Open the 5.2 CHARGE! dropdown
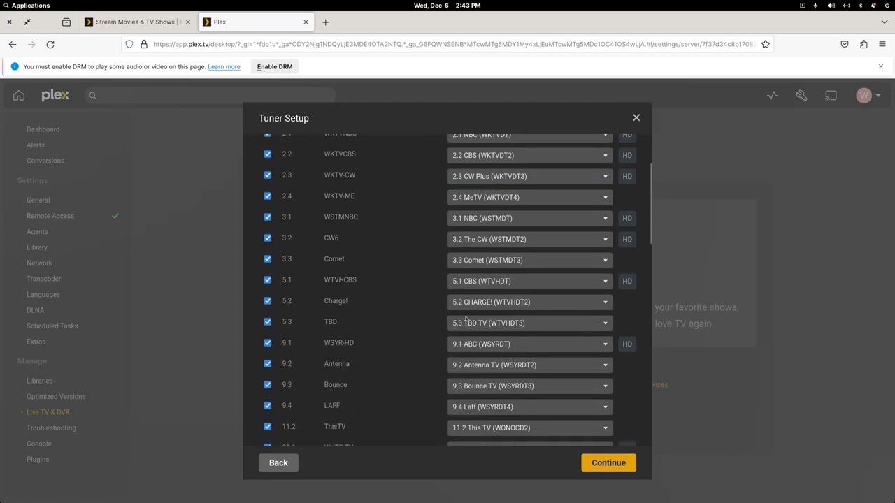895x503 pixels. tap(530, 302)
